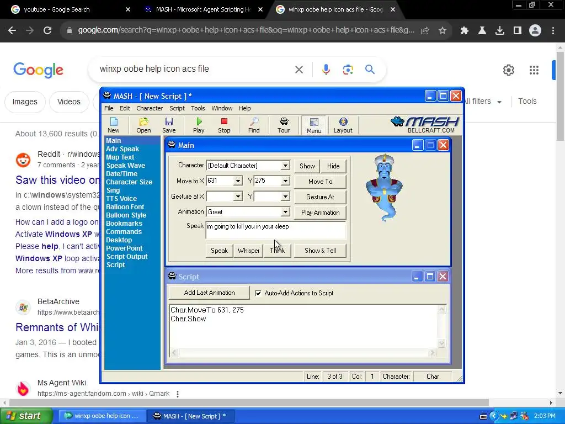Screen dimensions: 565x424
Task: Open the Windows XP start button
Action: [26, 416]
